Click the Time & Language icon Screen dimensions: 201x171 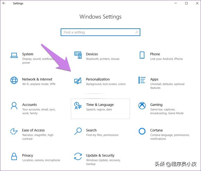(x=78, y=106)
